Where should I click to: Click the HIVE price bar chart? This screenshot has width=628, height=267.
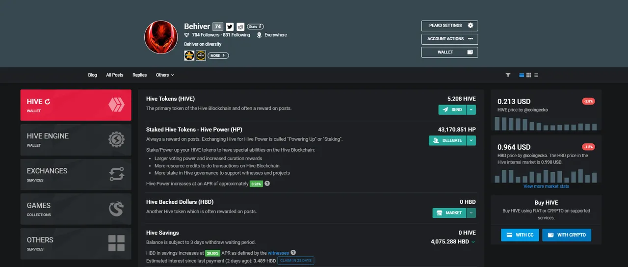point(546,123)
